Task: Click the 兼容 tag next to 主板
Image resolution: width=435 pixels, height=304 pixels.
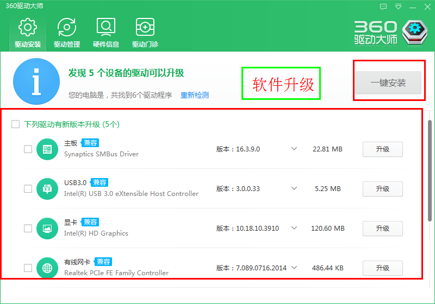Action: (x=90, y=143)
